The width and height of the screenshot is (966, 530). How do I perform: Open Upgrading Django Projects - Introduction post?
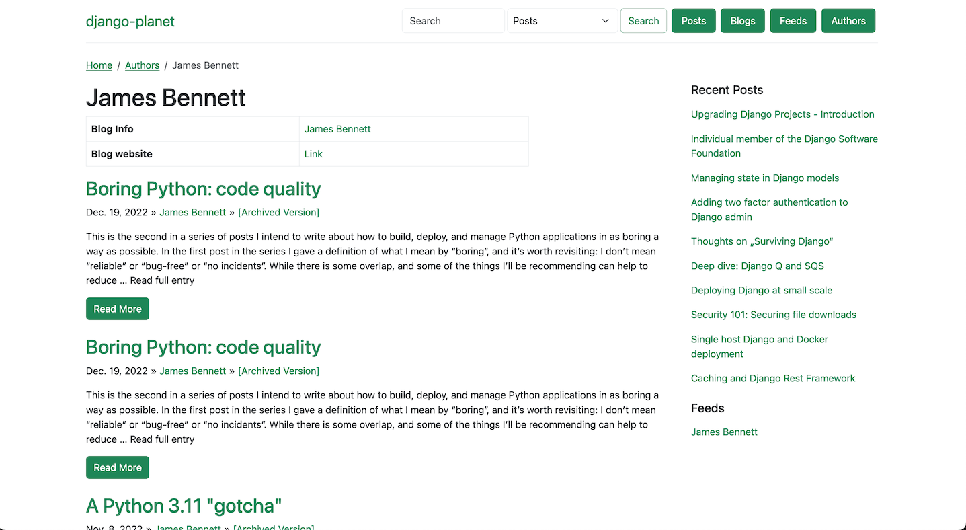[x=782, y=114]
